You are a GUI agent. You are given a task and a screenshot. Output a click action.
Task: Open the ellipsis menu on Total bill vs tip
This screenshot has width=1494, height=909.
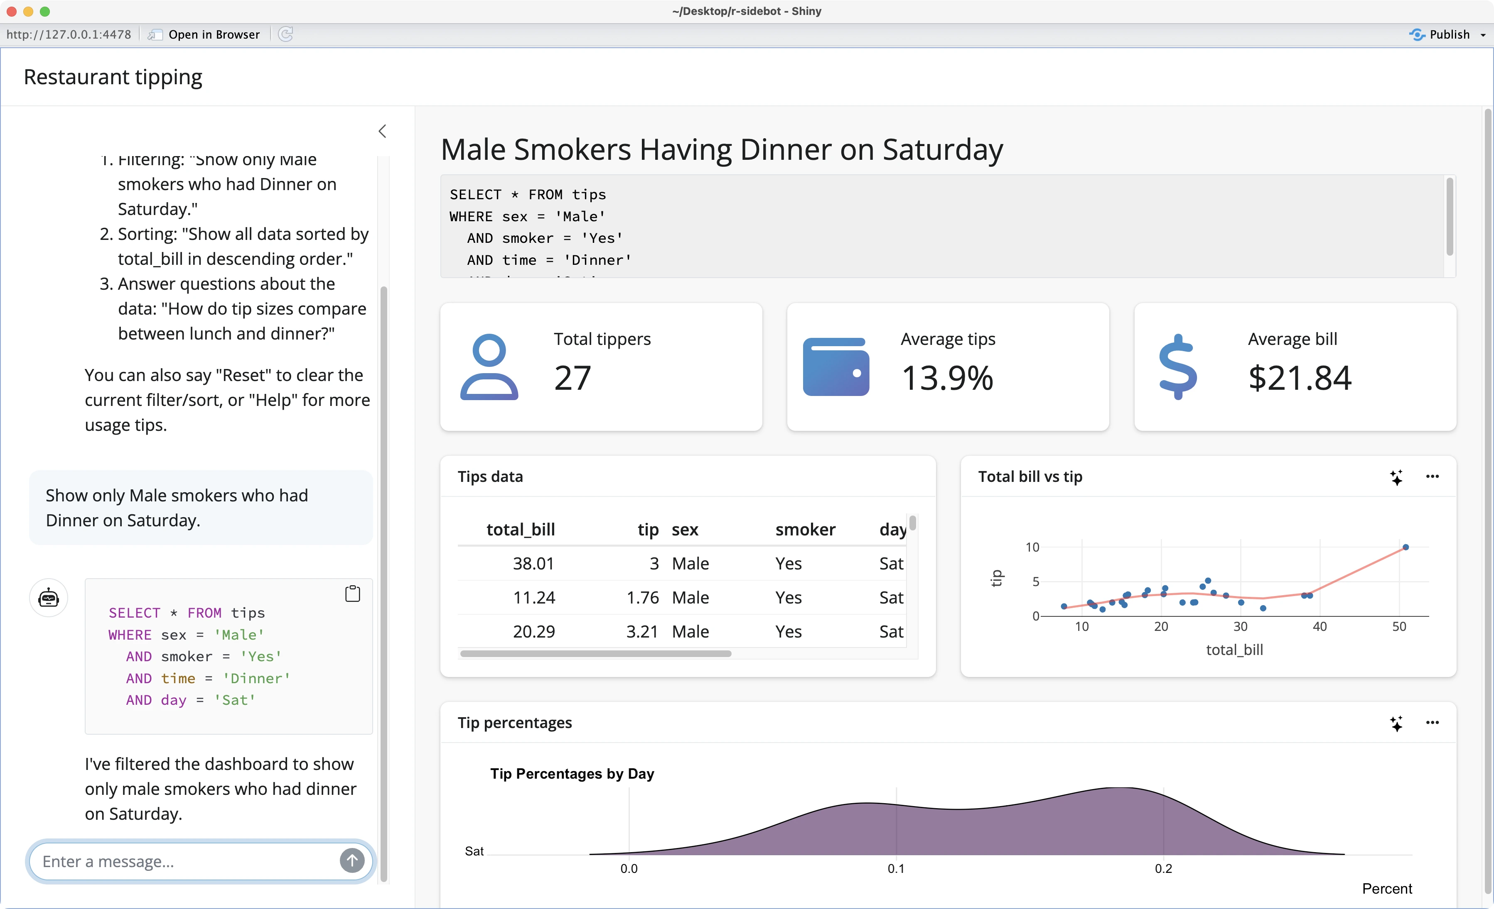pyautogui.click(x=1432, y=476)
